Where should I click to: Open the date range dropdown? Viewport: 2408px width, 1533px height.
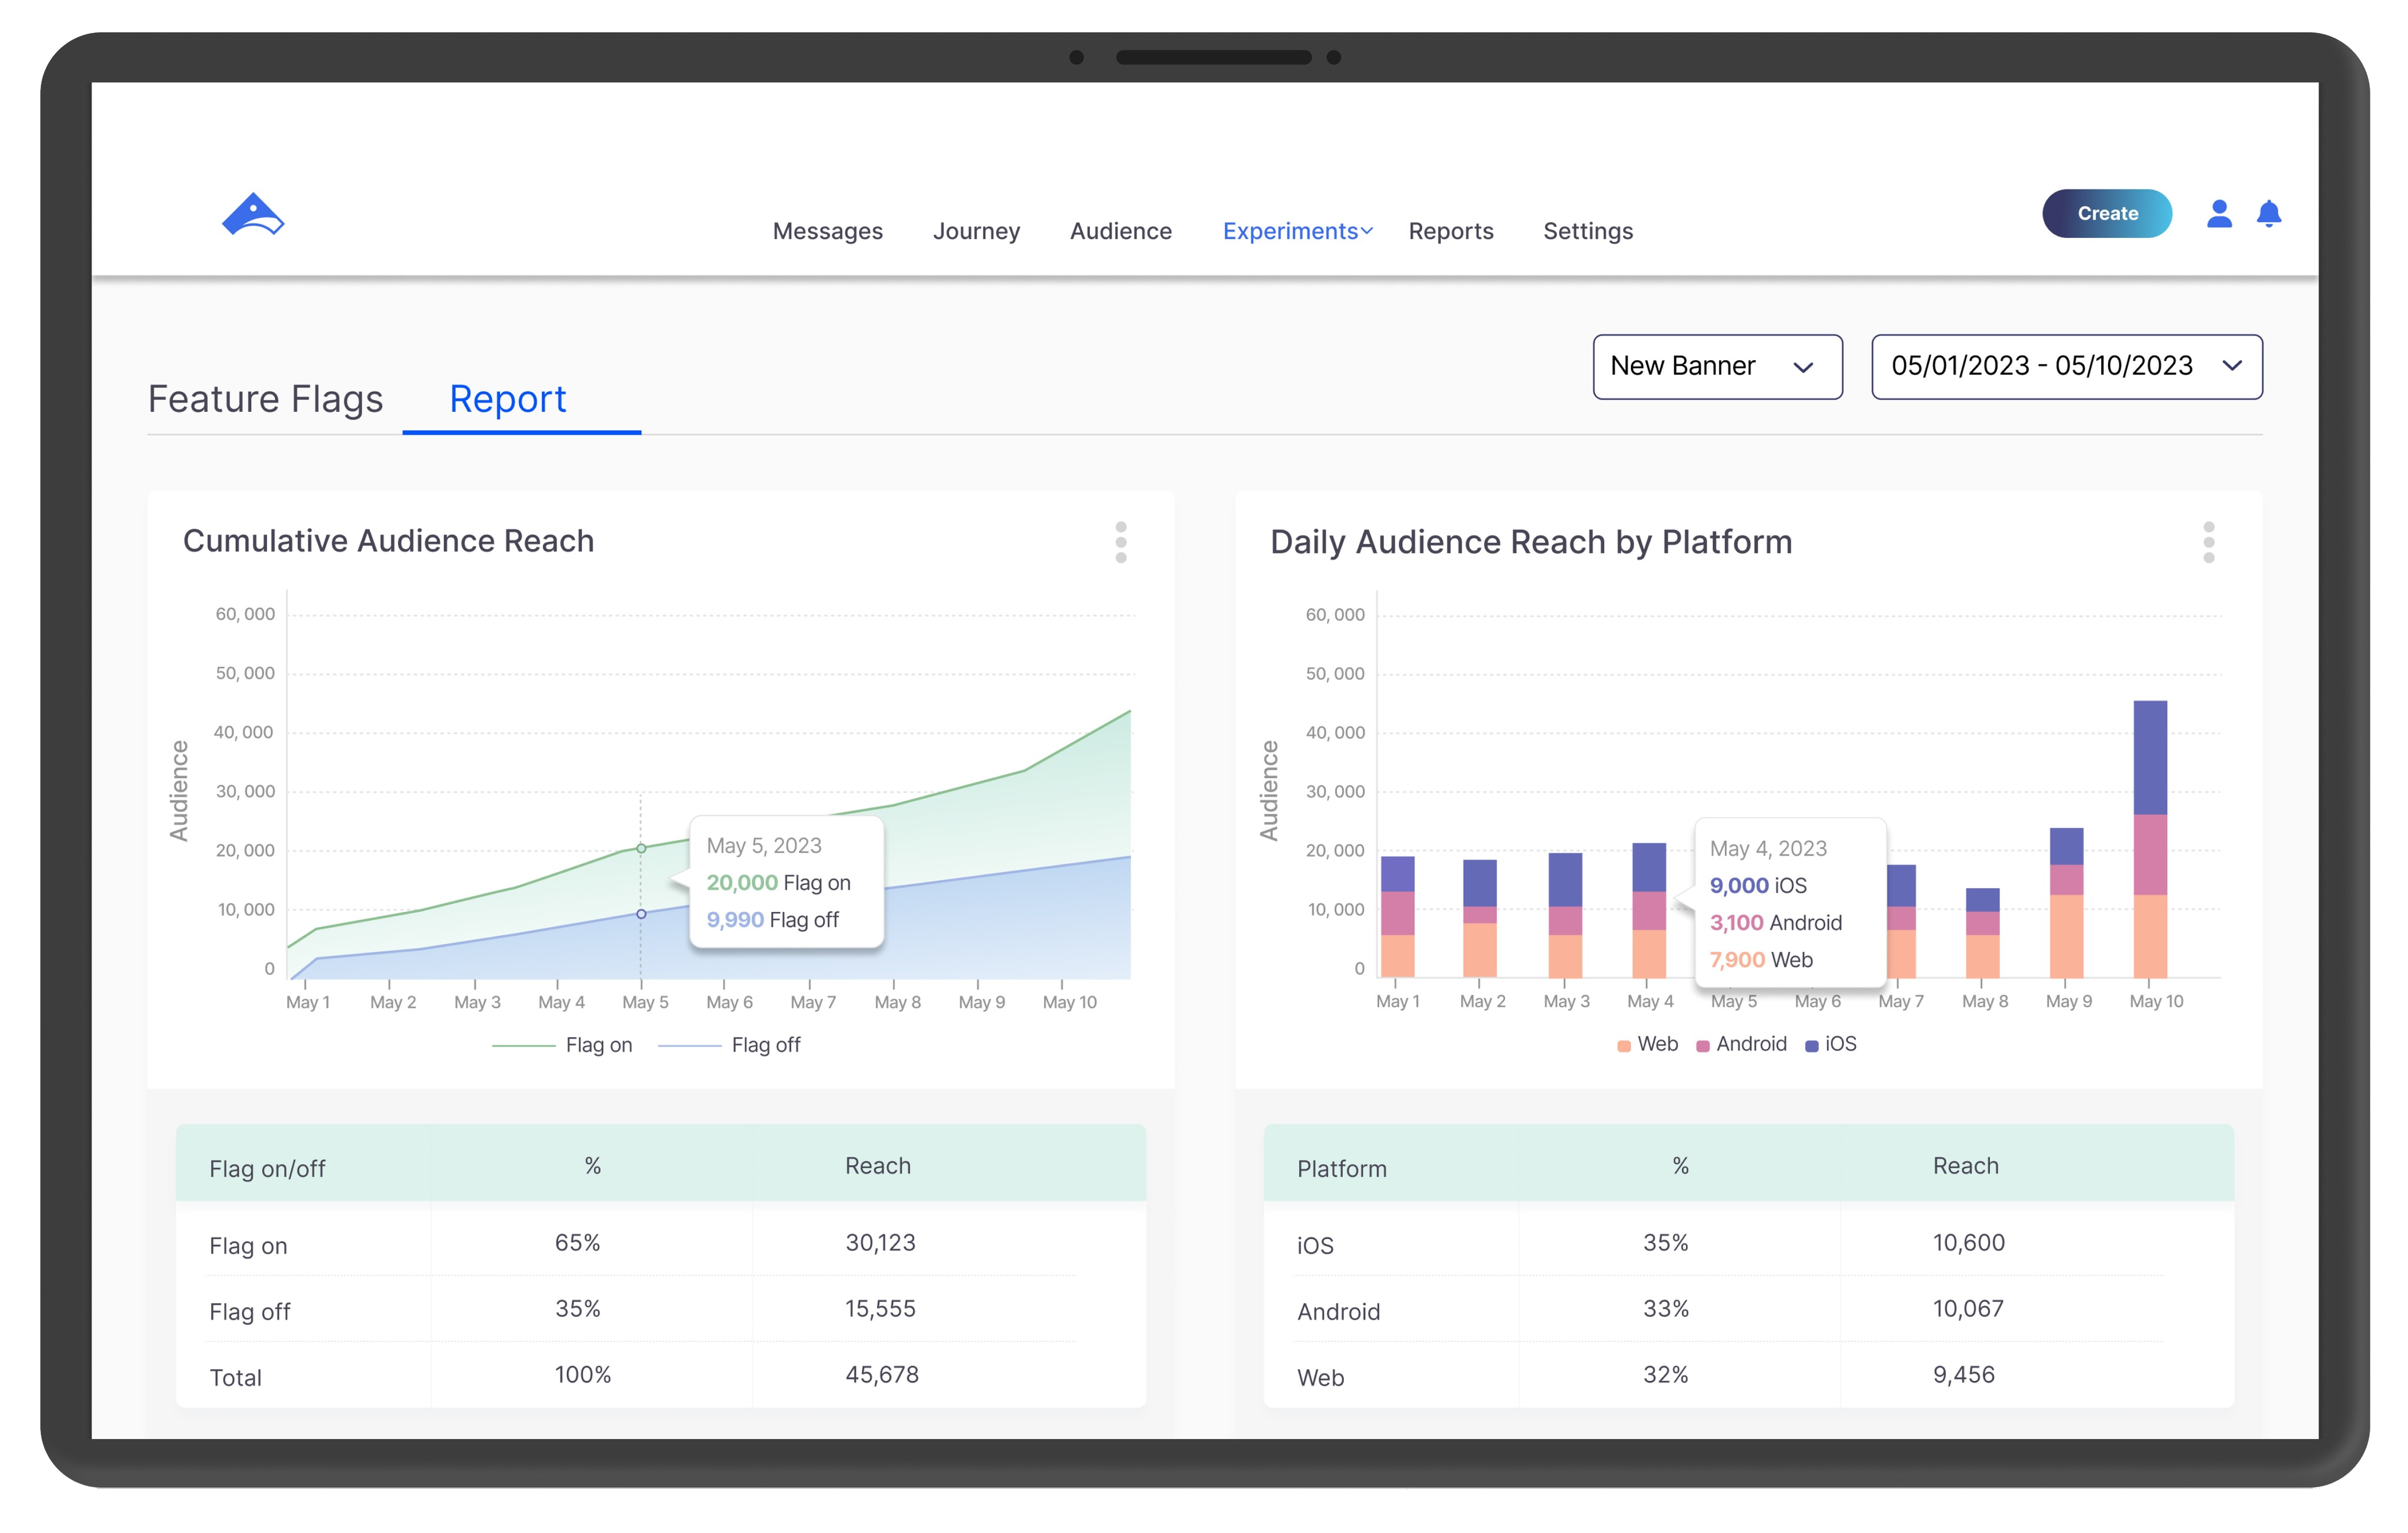[x=2066, y=367]
